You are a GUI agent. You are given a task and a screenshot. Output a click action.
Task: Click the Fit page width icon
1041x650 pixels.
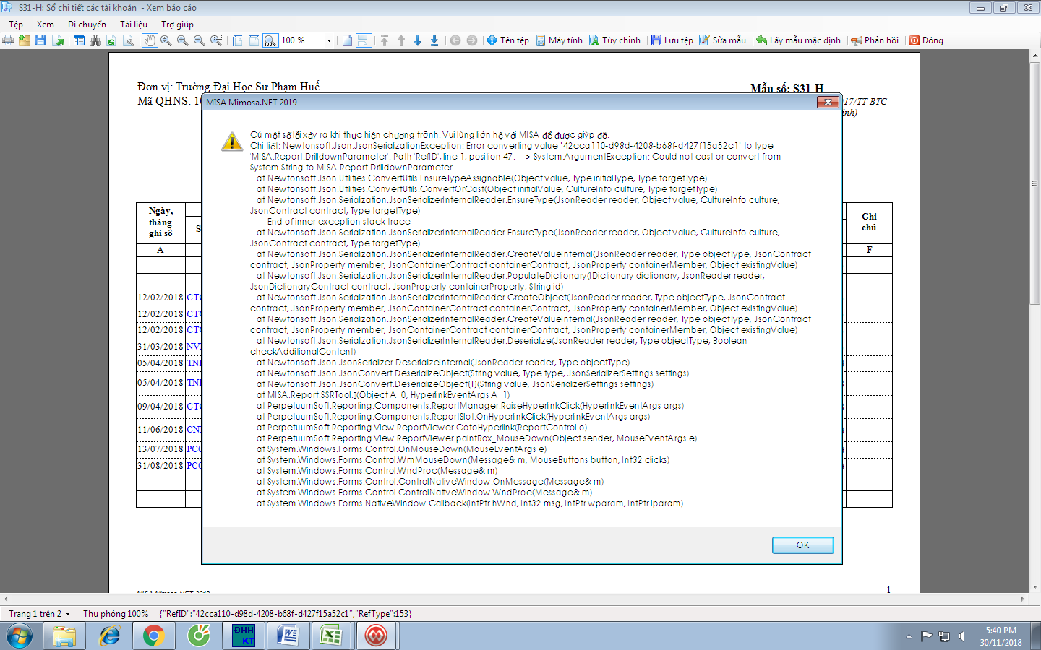[237, 40]
